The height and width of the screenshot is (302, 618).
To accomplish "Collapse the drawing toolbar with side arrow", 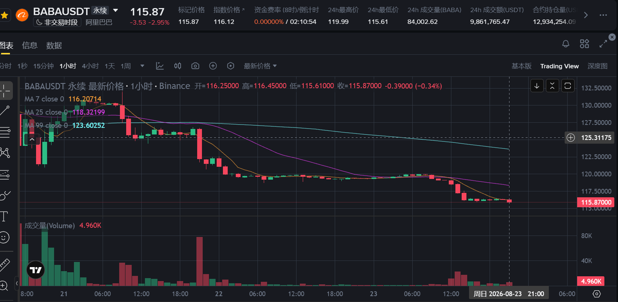I will pos(17,283).
